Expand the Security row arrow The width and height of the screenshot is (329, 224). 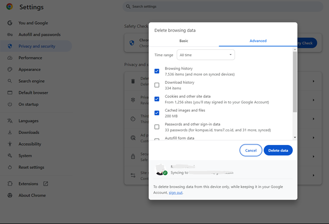pos(313,156)
